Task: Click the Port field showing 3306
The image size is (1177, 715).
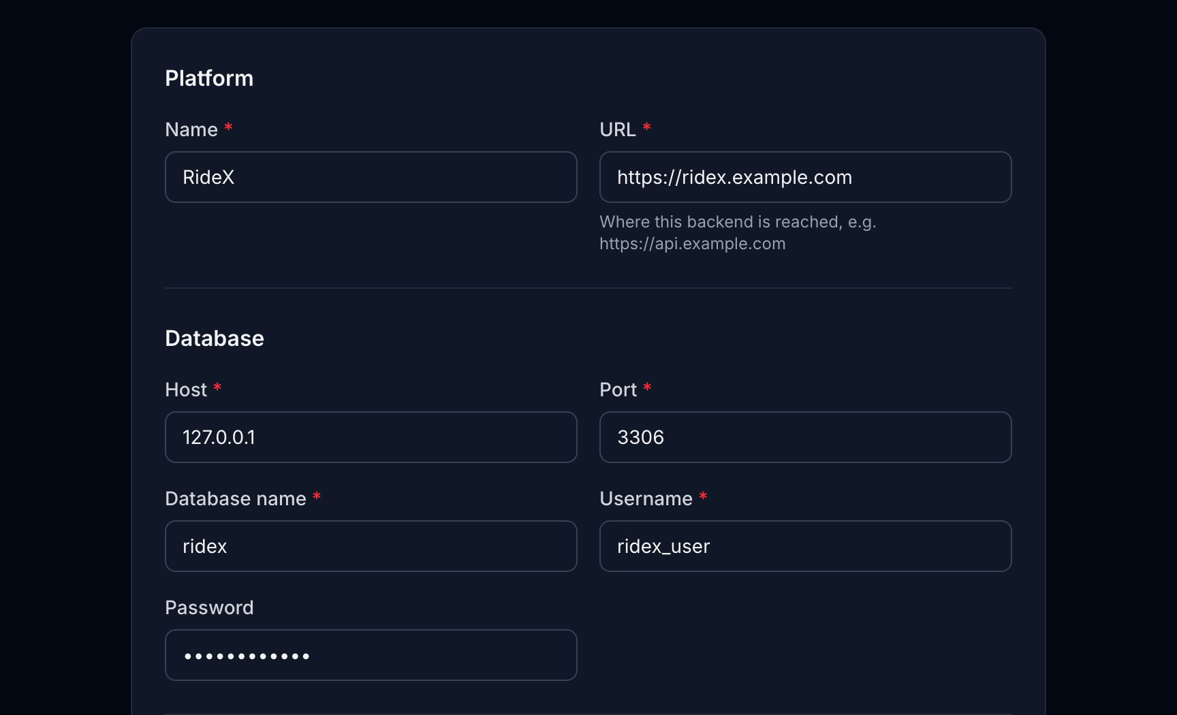Action: pos(805,437)
